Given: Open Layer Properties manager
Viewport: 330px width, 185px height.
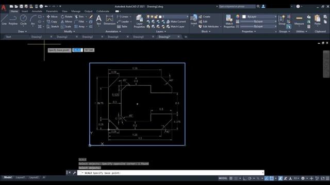Looking at the screenshot, I should [x=139, y=21].
